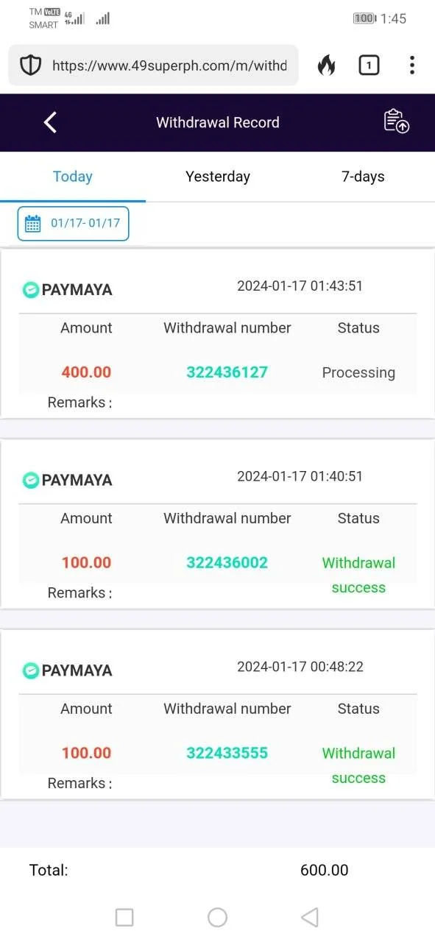Screen dimensions: 435x942
Task: Open the browser three-dot menu
Action: point(411,65)
